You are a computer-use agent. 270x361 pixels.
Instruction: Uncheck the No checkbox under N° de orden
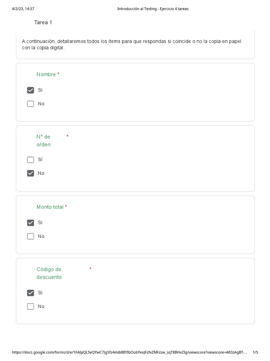[31, 173]
